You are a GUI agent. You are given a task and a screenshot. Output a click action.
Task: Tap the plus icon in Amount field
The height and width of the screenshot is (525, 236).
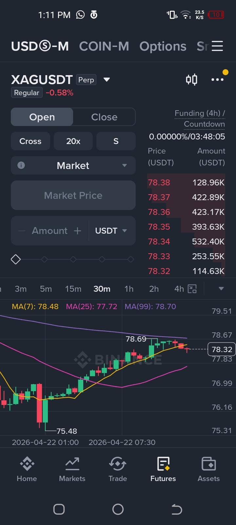tap(77, 231)
